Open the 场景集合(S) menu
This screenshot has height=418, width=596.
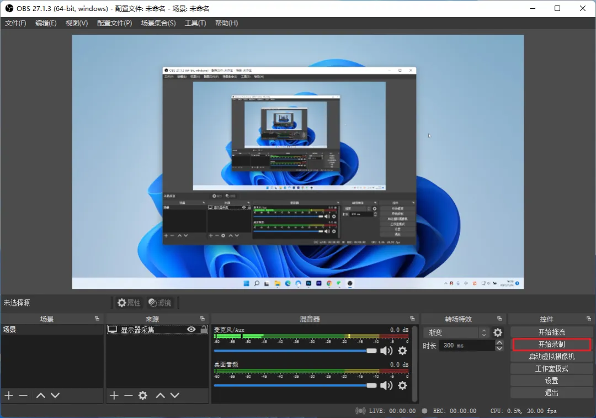[x=158, y=23]
